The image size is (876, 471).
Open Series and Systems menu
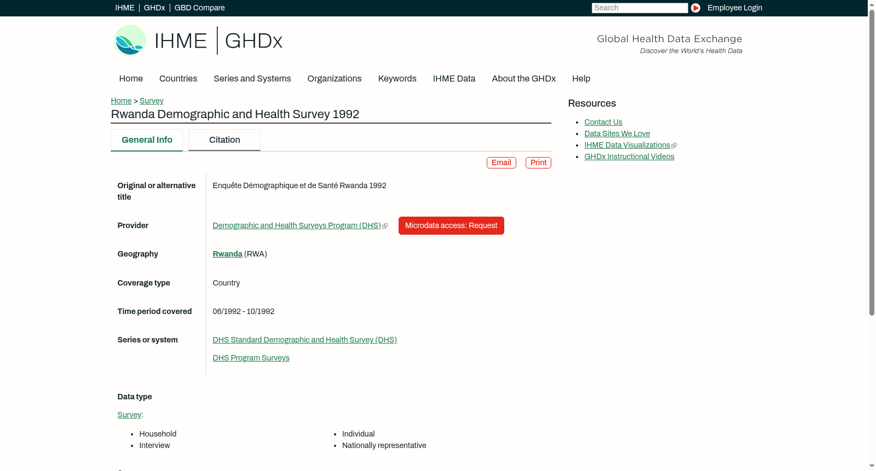click(252, 78)
